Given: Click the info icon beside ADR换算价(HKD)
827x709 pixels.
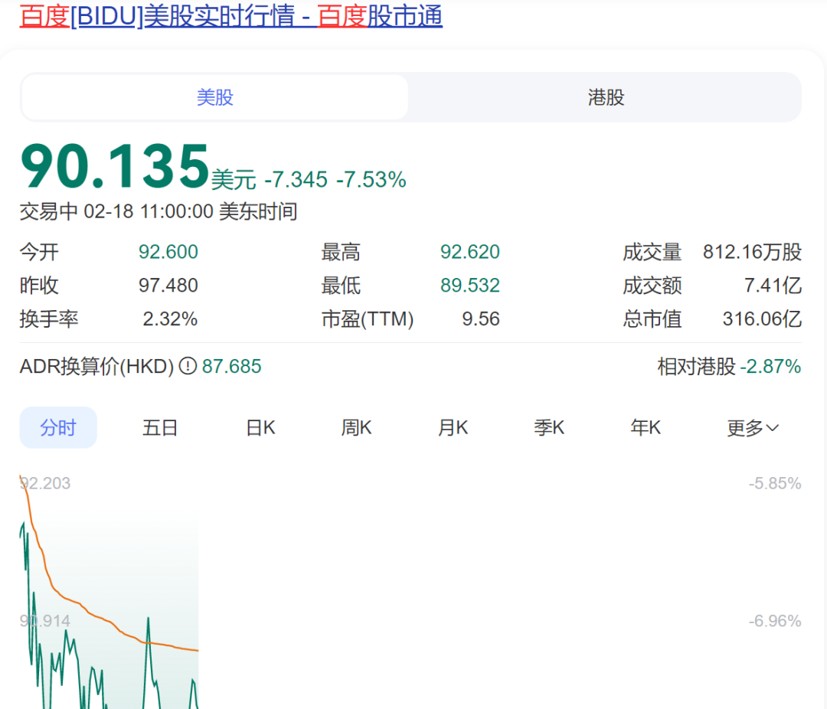Looking at the screenshot, I should 187,366.
